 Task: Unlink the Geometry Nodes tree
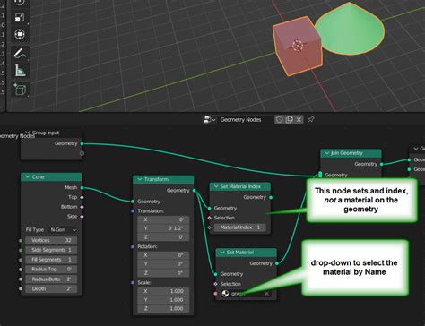click(299, 120)
